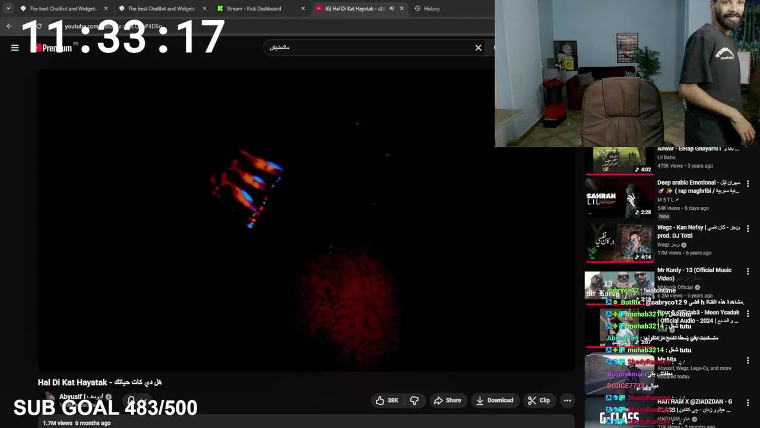Mute the YouTube tab audio icon
Image resolution: width=760 pixels, height=428 pixels.
(391, 8)
